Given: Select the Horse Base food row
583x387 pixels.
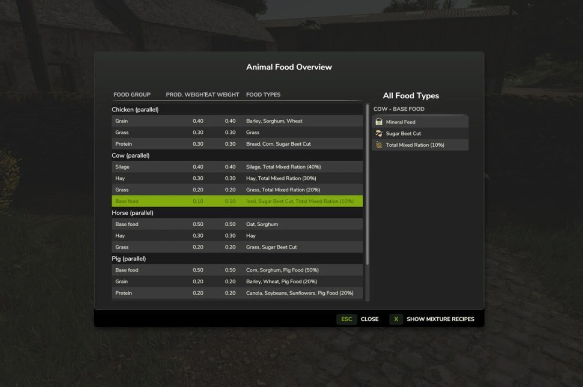Looking at the screenshot, I should click(x=237, y=224).
